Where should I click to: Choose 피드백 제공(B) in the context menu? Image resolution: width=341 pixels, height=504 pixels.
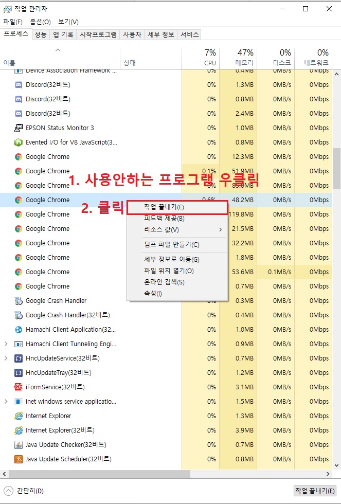[177, 219]
